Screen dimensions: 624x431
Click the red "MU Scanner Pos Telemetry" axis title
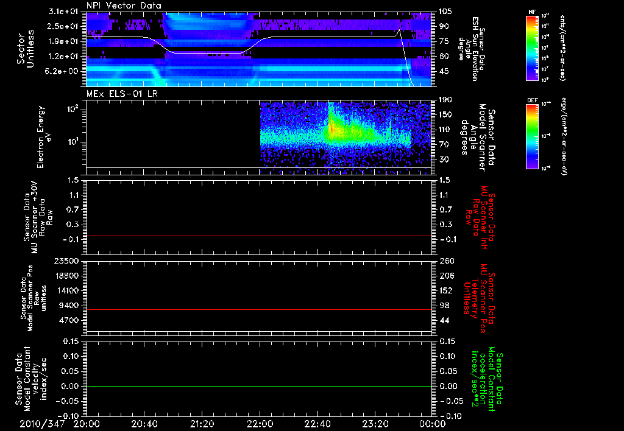(480, 298)
